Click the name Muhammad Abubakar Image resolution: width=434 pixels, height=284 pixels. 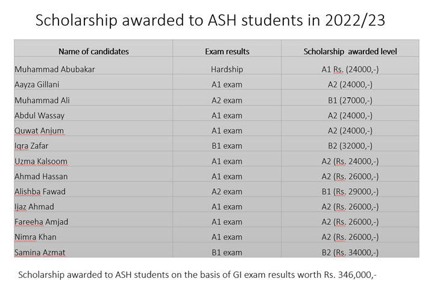coord(55,69)
